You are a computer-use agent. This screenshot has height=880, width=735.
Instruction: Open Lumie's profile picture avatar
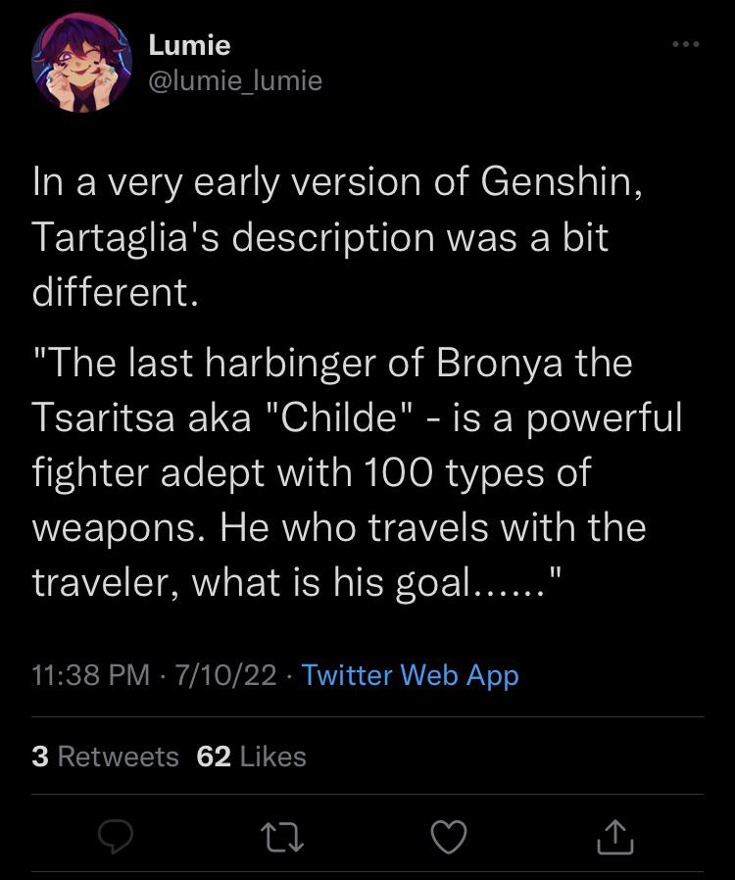coord(82,63)
